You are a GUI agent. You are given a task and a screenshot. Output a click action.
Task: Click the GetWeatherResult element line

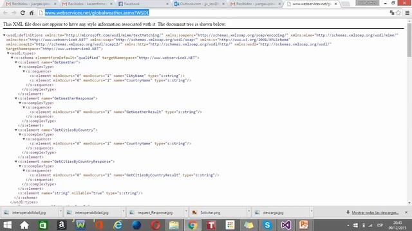pyautogui.click(x=116, y=112)
